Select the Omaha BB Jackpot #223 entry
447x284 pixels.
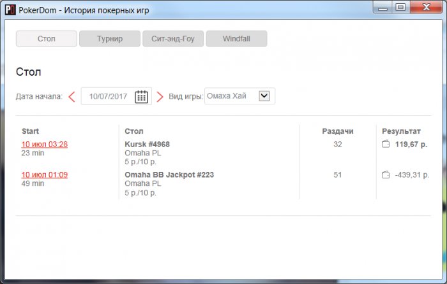pyautogui.click(x=169, y=175)
